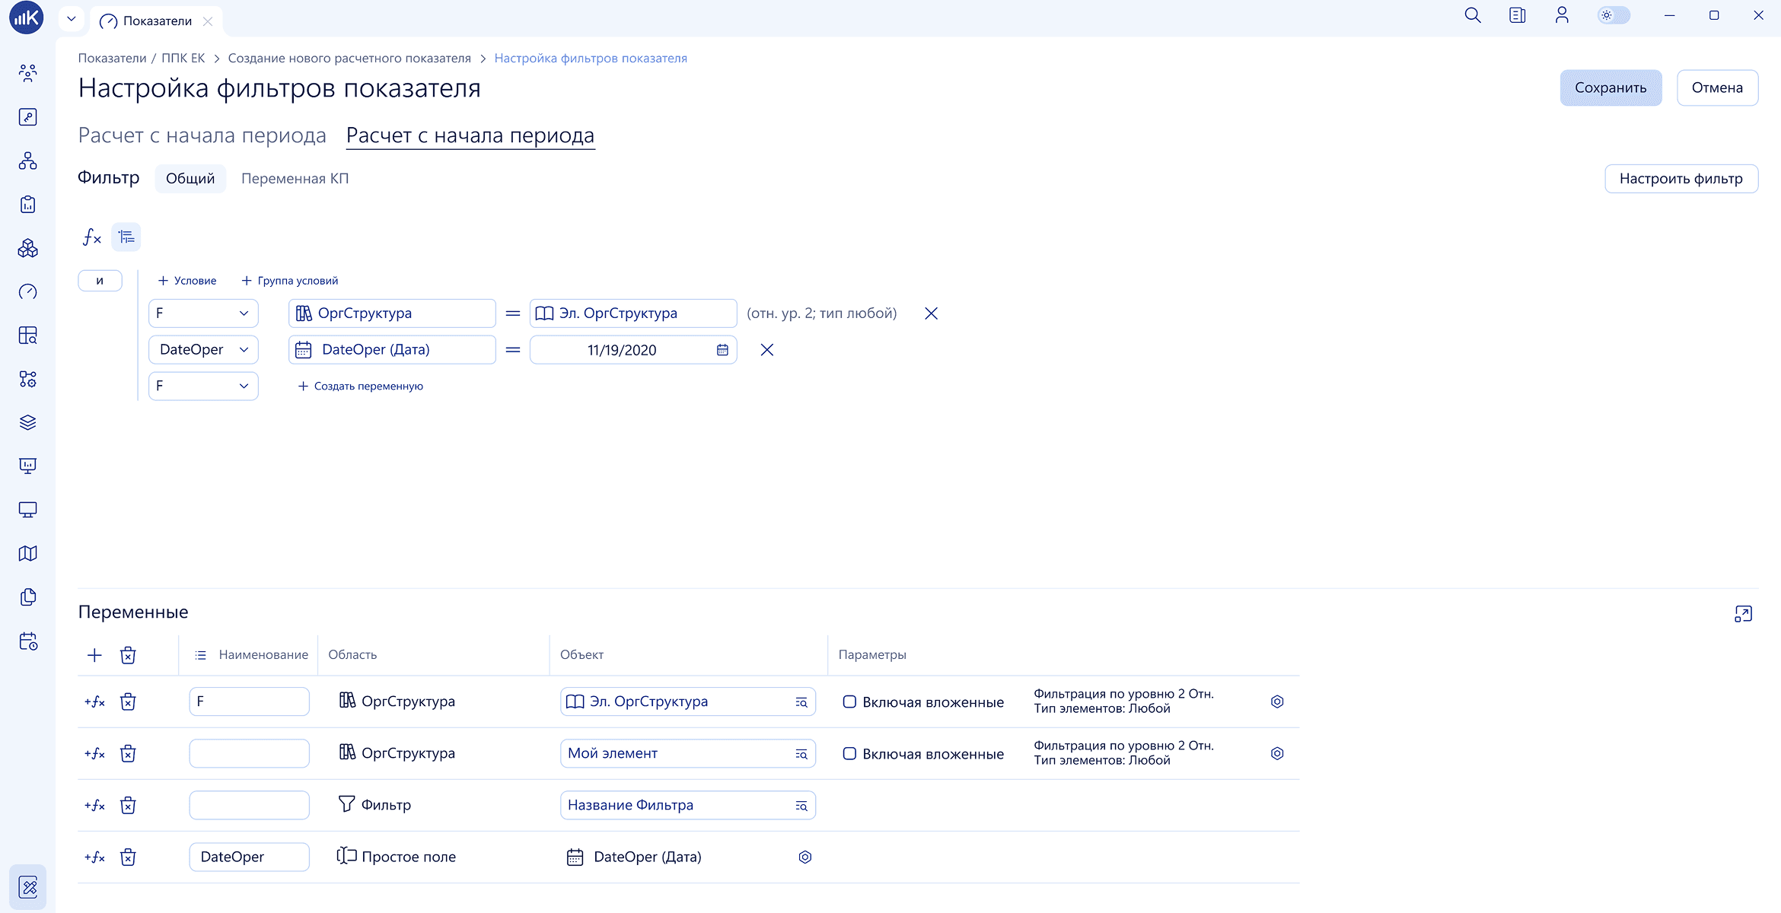Open parameters settings for Мой элемент row

(1277, 753)
